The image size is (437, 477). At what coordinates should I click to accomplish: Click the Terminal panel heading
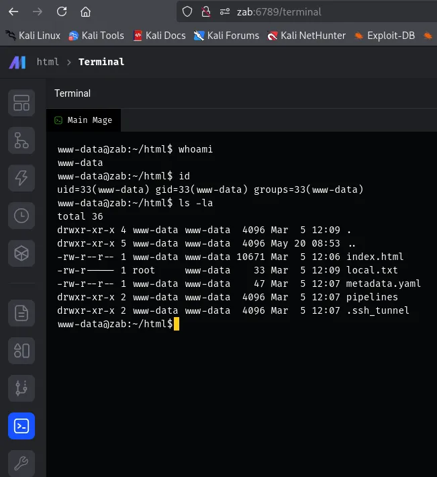click(x=72, y=93)
